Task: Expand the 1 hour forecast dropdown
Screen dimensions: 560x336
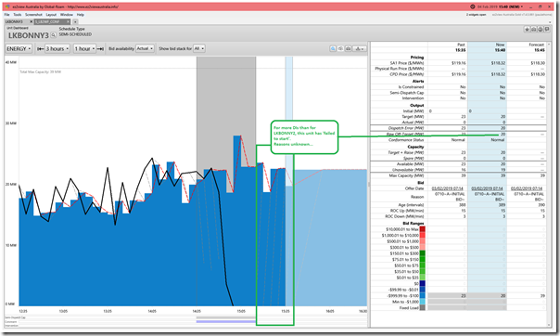Action: tap(84, 48)
